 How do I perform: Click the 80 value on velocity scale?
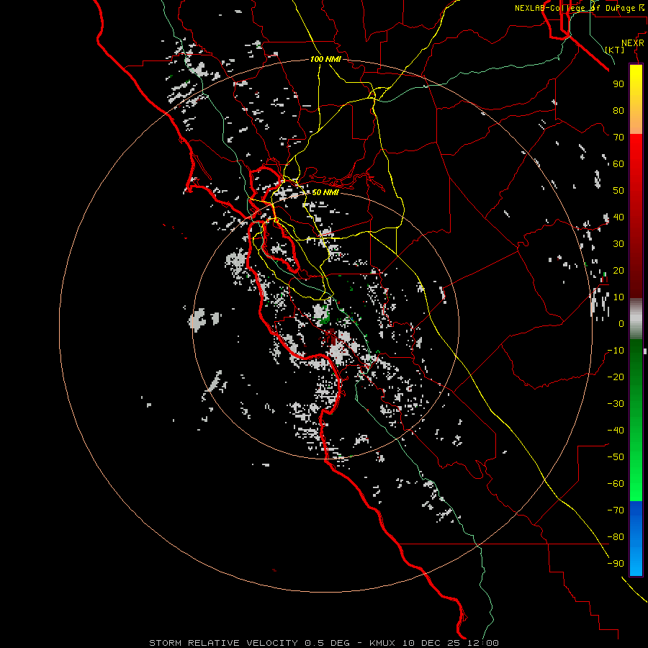[618, 110]
